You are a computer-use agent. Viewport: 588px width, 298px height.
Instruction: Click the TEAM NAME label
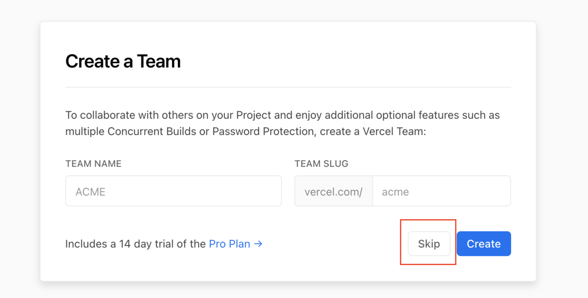pyautogui.click(x=93, y=164)
